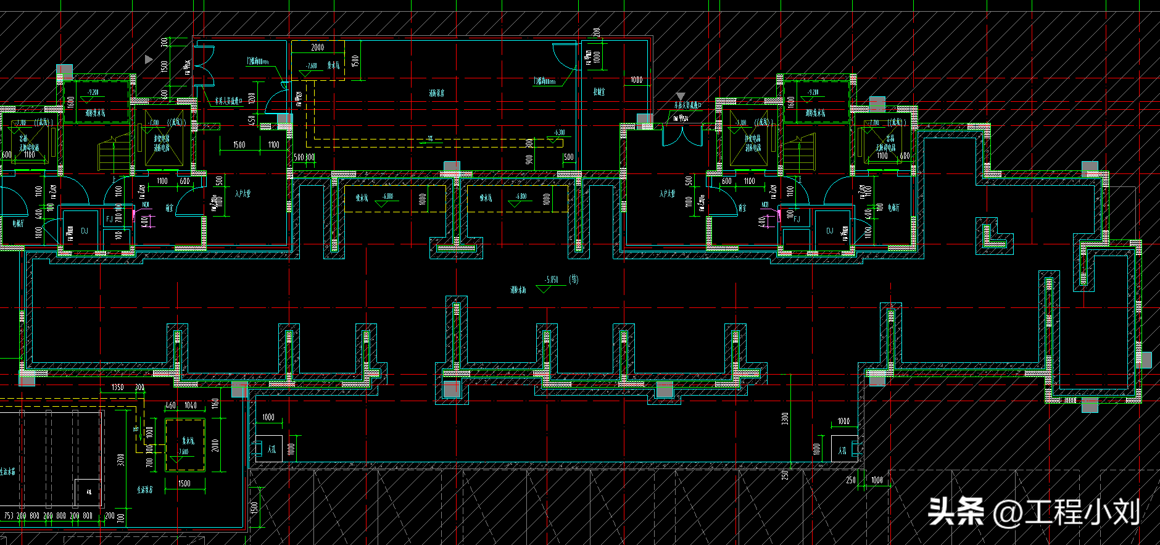Click the right 人孔 manhole label
The height and width of the screenshot is (545, 1160).
point(842,451)
